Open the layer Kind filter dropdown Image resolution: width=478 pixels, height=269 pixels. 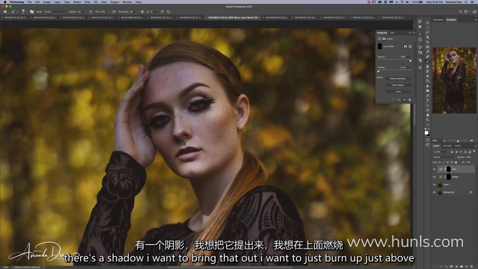pyautogui.click(x=441, y=151)
